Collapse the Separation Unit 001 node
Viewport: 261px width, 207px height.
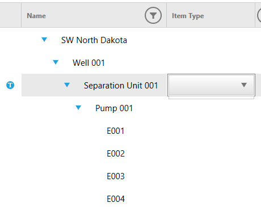[67, 85]
